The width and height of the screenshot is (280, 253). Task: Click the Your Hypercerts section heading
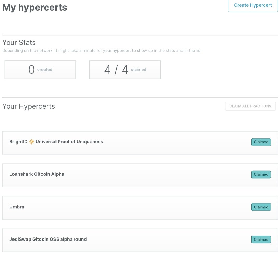point(29,106)
